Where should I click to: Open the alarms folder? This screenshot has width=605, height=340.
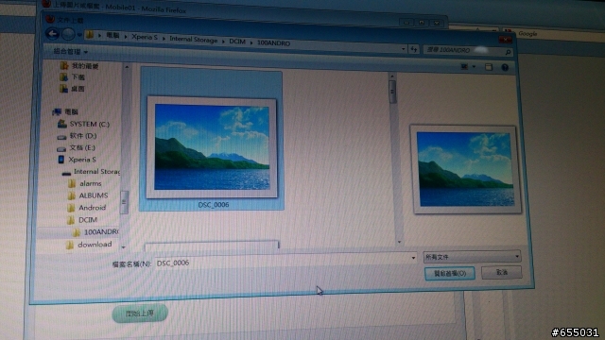(91, 184)
